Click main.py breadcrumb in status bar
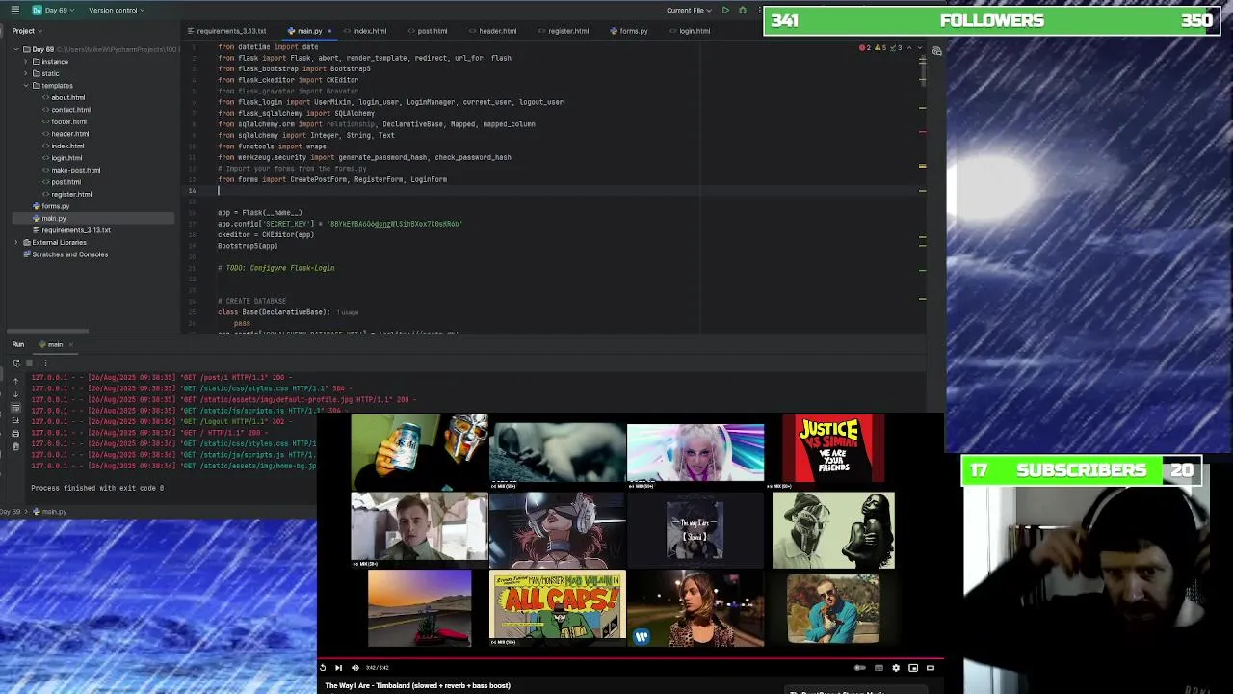1233x694 pixels. tap(50, 512)
